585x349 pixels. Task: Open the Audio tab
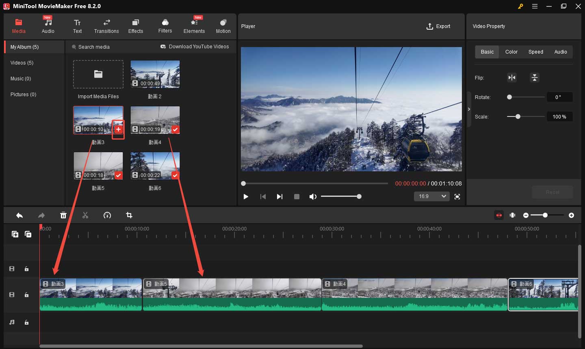(x=48, y=26)
